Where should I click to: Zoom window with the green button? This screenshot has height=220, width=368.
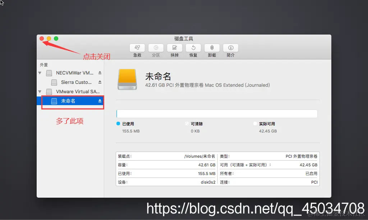coord(56,39)
